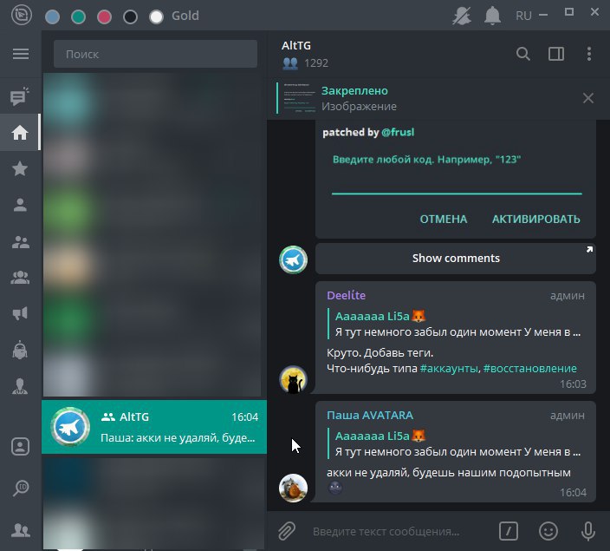Select the dark theme color circle
The image size is (610, 551).
click(x=130, y=16)
